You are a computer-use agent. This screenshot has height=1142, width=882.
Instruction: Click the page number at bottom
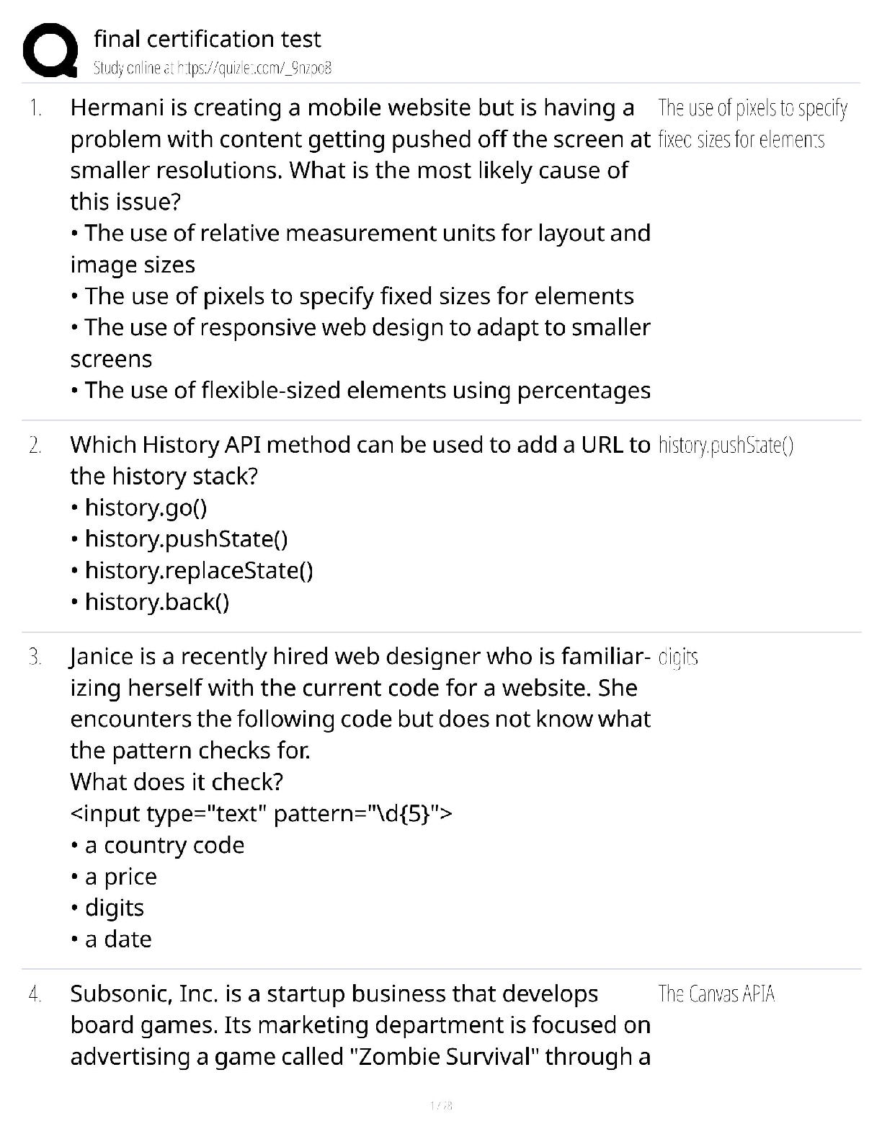[x=440, y=1105]
